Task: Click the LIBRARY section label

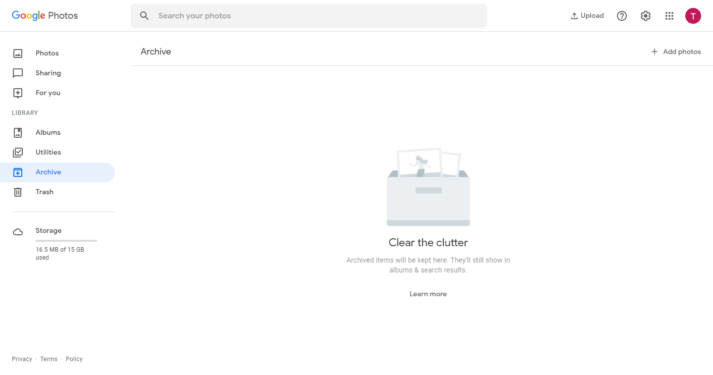Action: pos(25,113)
